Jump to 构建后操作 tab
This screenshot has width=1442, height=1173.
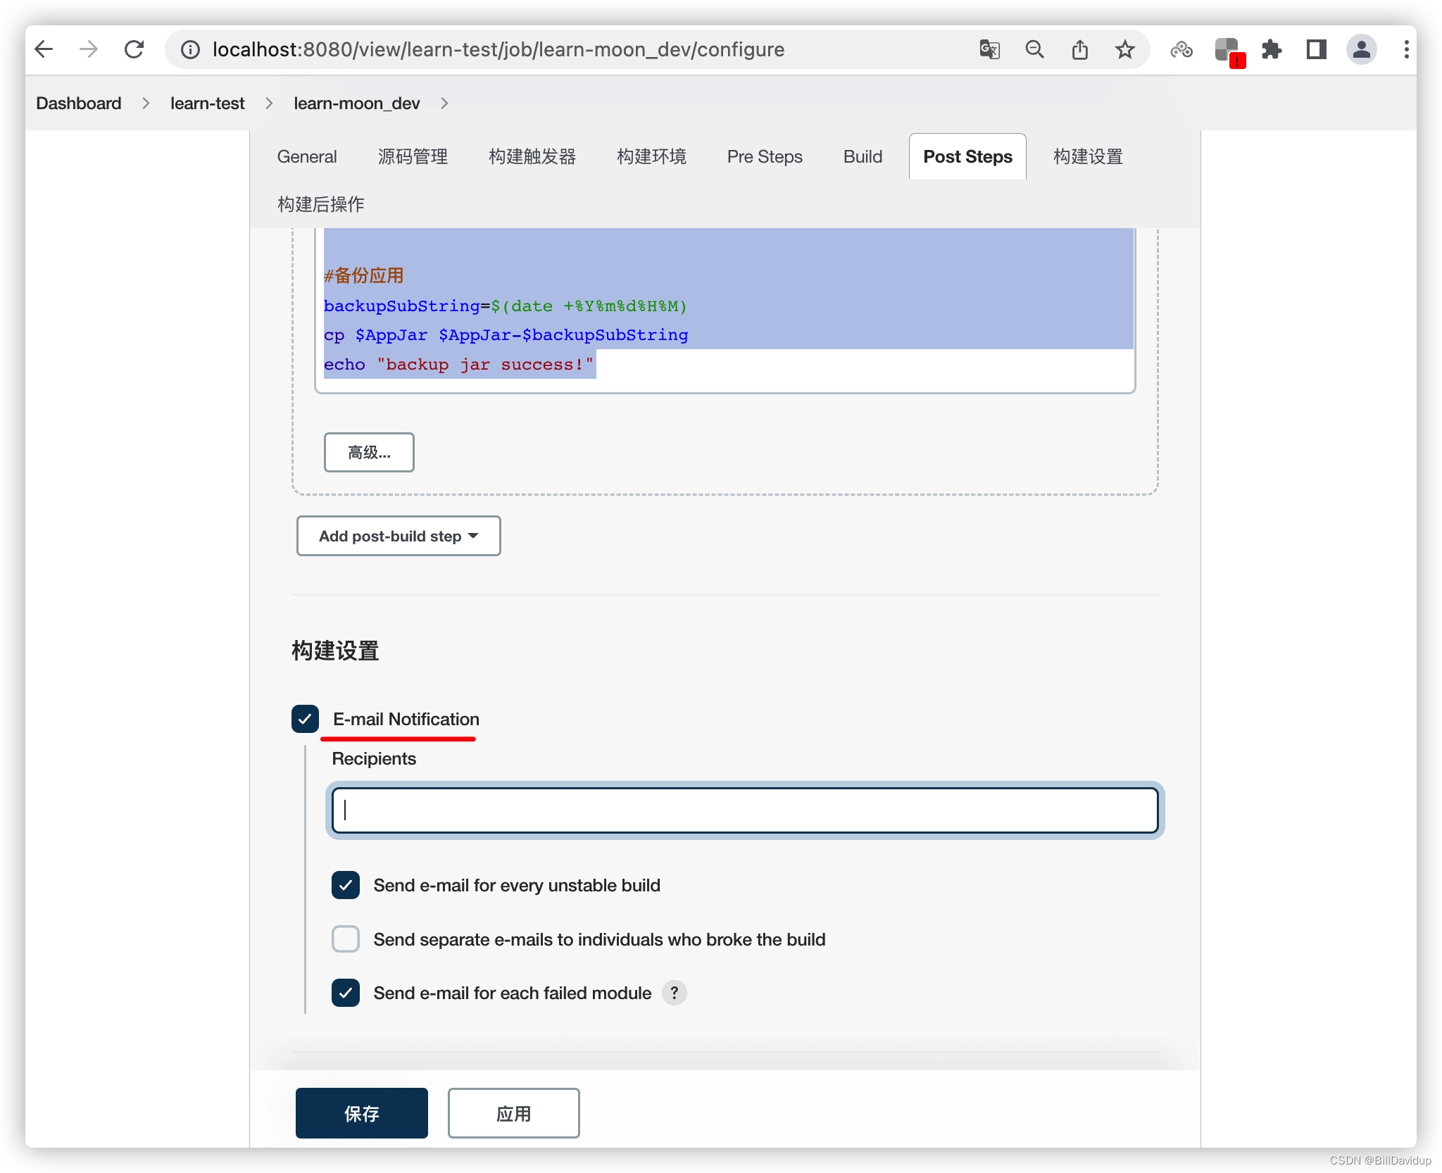pyautogui.click(x=320, y=204)
